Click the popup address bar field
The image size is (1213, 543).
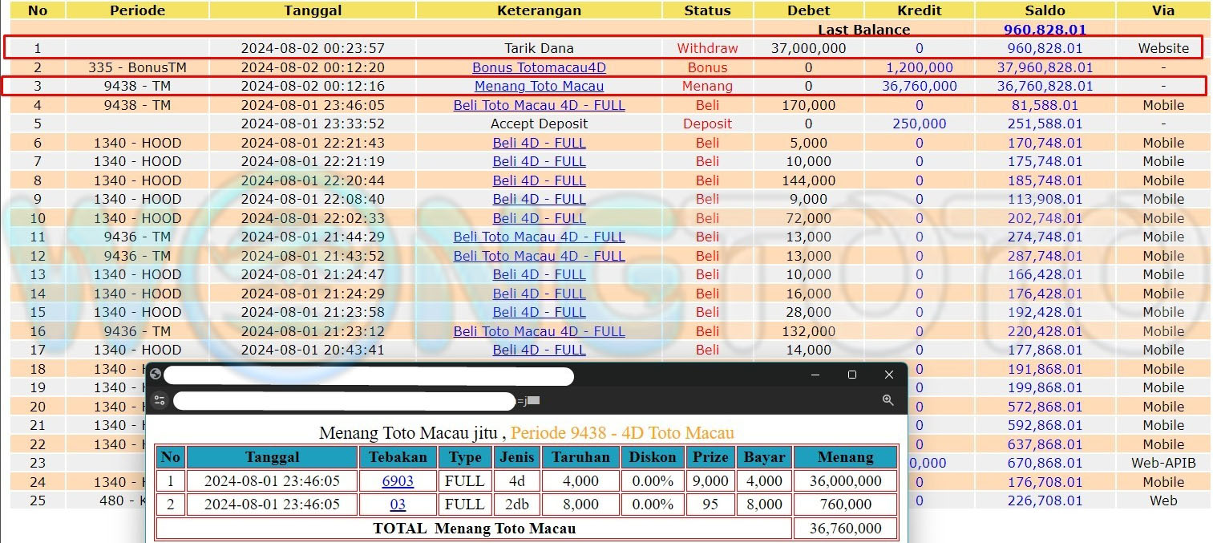point(345,400)
